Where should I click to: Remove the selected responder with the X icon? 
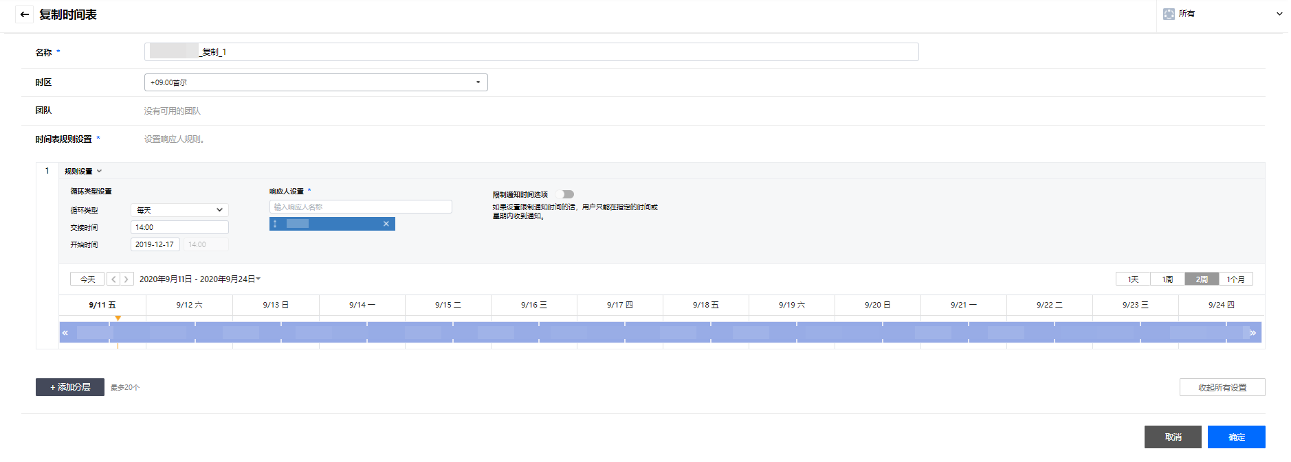tap(386, 224)
